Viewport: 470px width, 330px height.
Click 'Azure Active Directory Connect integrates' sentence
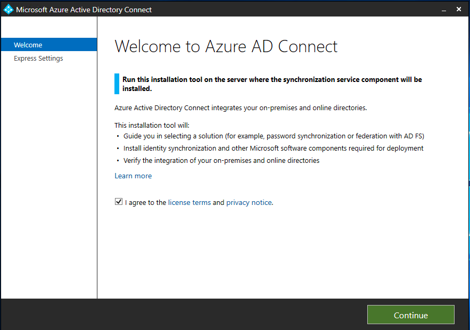tap(241, 108)
